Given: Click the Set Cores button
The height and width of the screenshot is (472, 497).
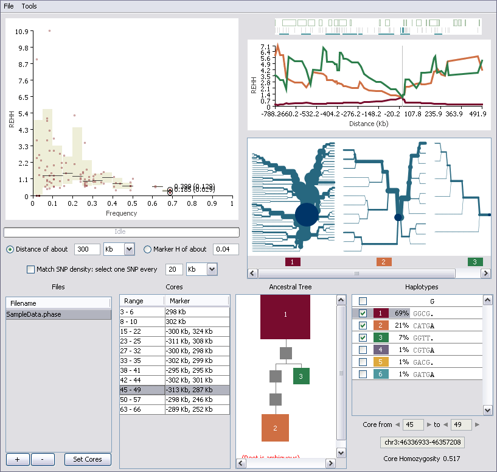Looking at the screenshot, I should click(x=88, y=459).
